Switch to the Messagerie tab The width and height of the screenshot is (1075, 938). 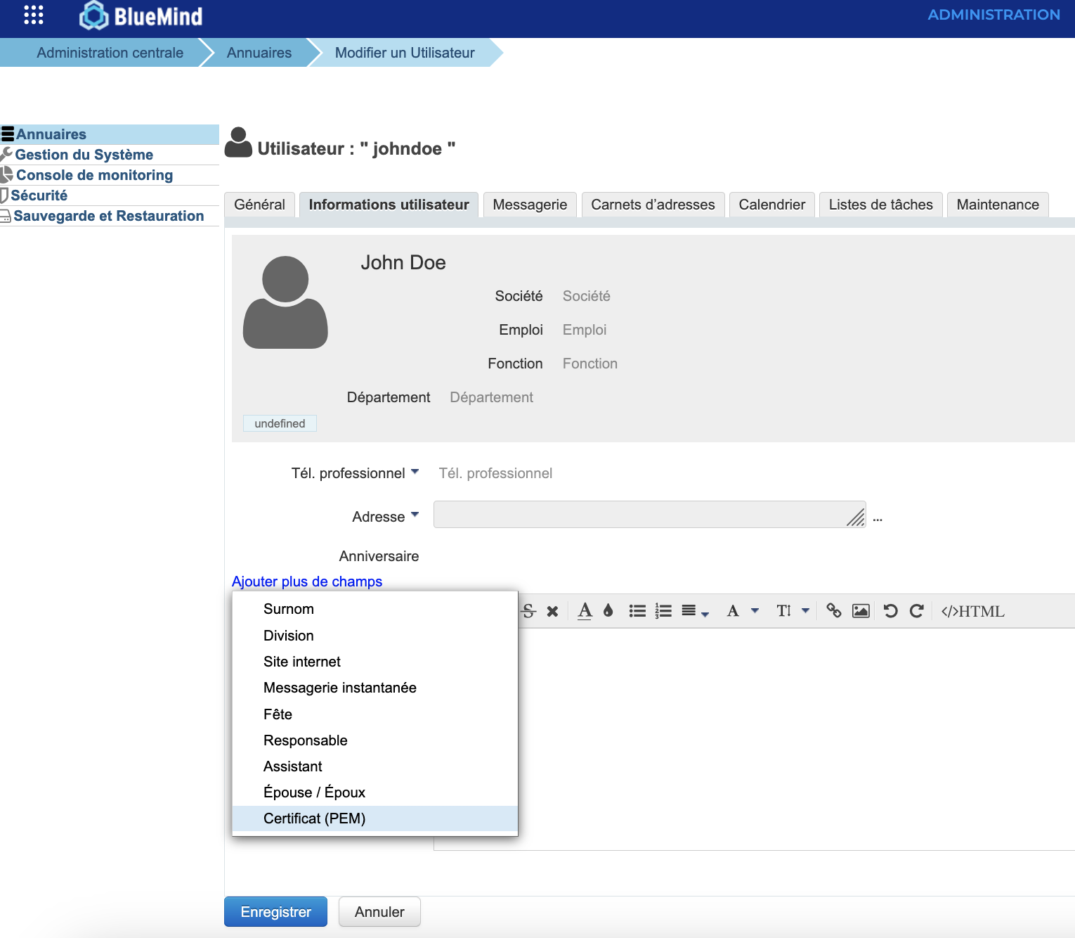[530, 205]
